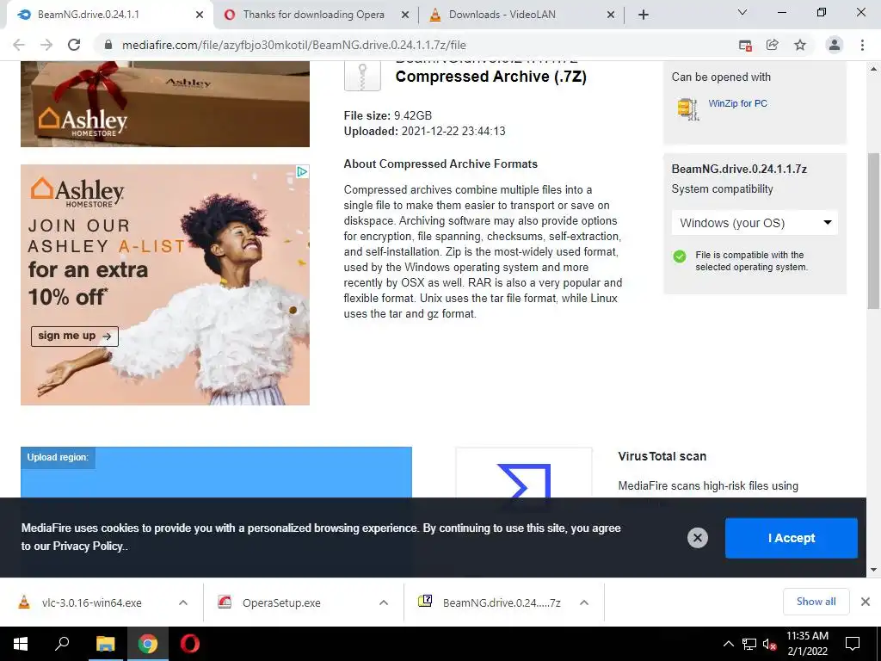Open the top Ashley Homestore banner ad

[x=165, y=104]
